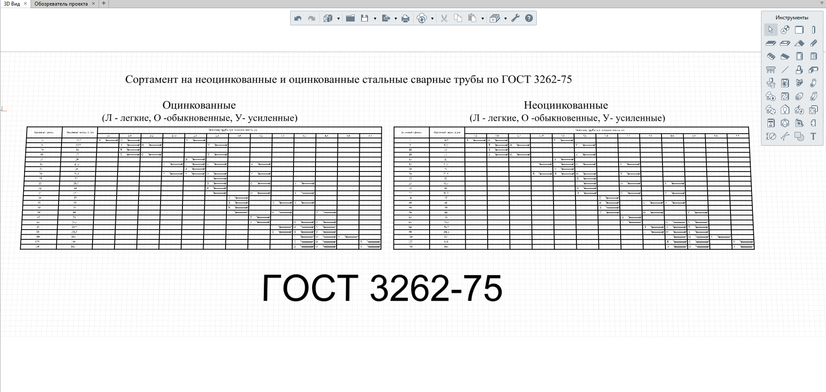This screenshot has width=826, height=392.
Task: Close the Обозреватель проекта tab
Action: (93, 3)
